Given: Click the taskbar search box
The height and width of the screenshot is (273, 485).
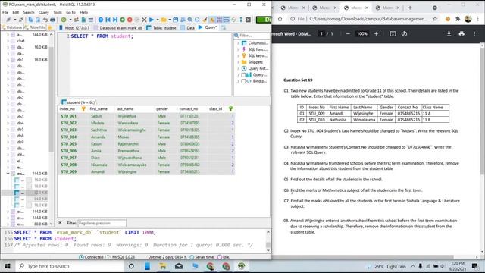Looking at the screenshot, I should [x=69, y=266].
